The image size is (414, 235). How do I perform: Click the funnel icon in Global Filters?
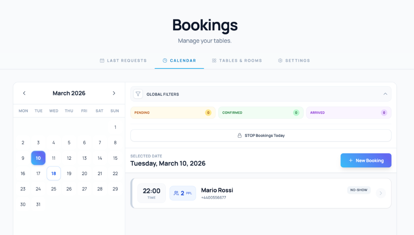(138, 94)
